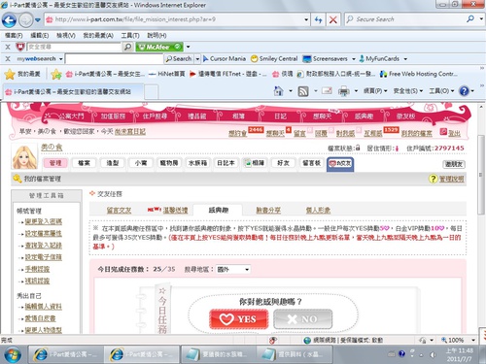Click the printer icon in command bar

[344, 91]
